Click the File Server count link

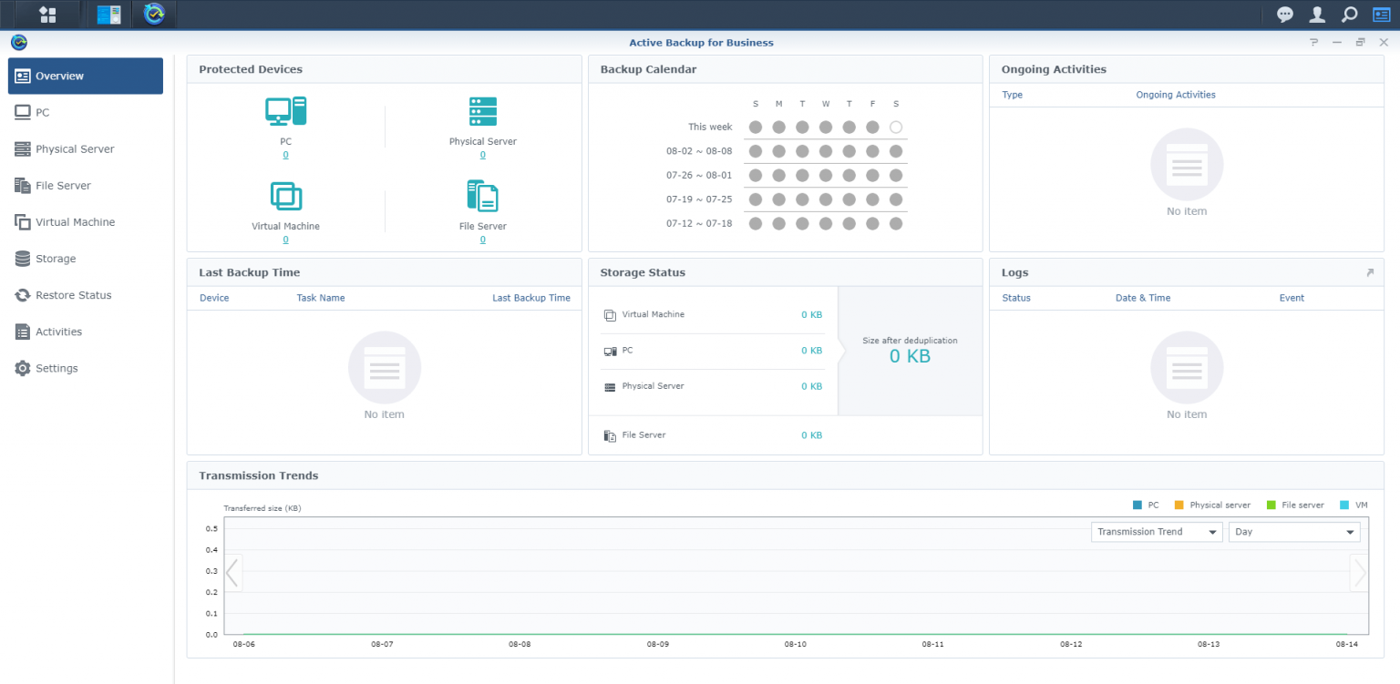[482, 240]
